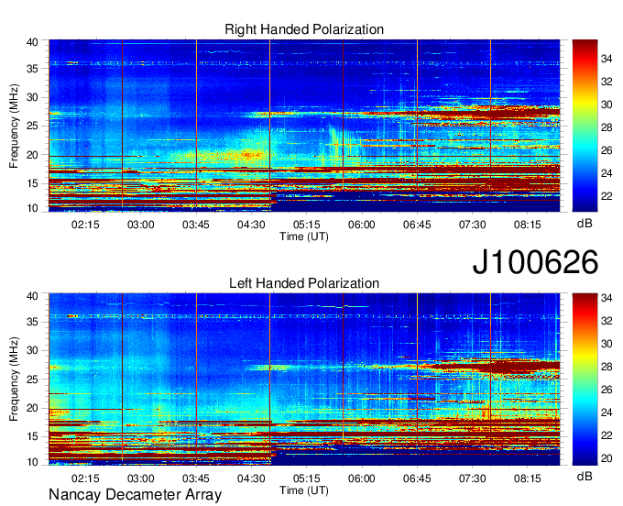Click the "Right Handed Polarization" plot title

[x=304, y=29]
